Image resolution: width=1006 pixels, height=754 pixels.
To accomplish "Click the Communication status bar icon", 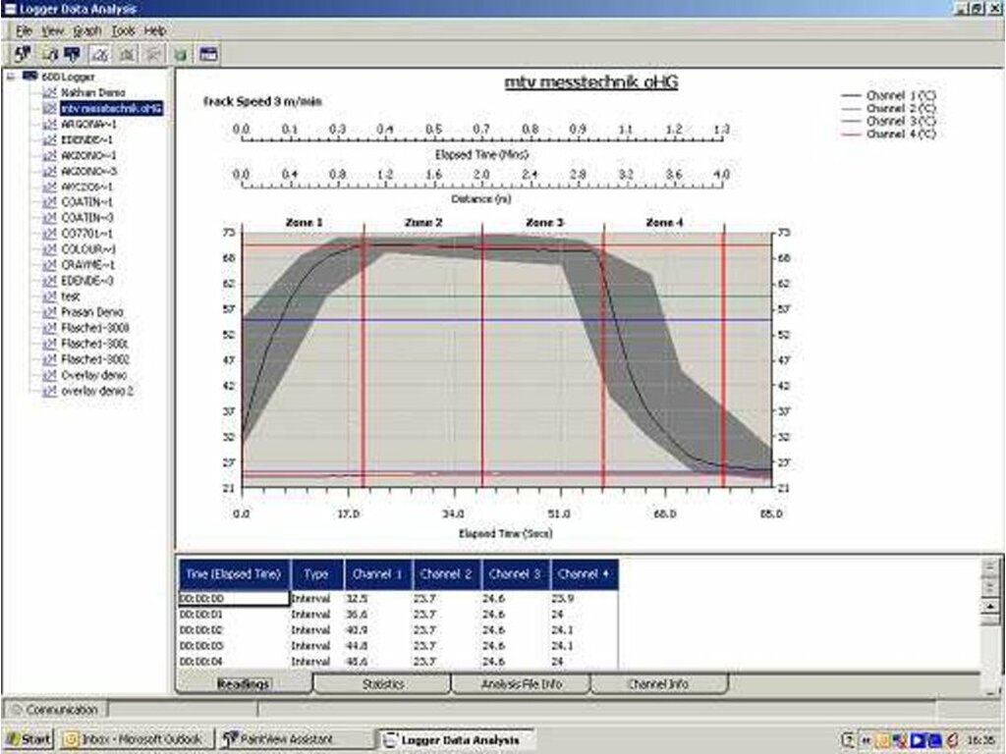I will [x=18, y=709].
